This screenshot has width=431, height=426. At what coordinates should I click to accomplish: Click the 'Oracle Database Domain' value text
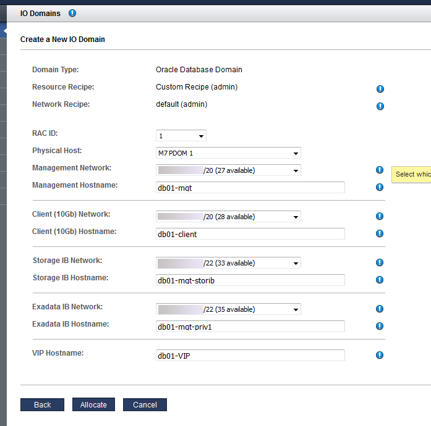point(199,70)
